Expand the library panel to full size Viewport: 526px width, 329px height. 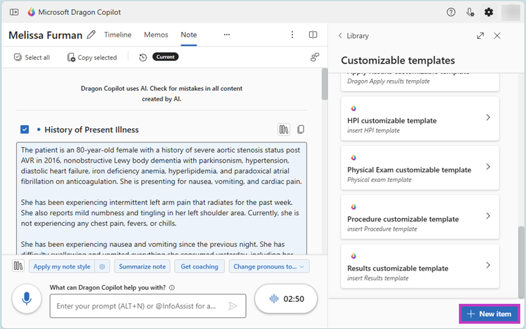481,36
